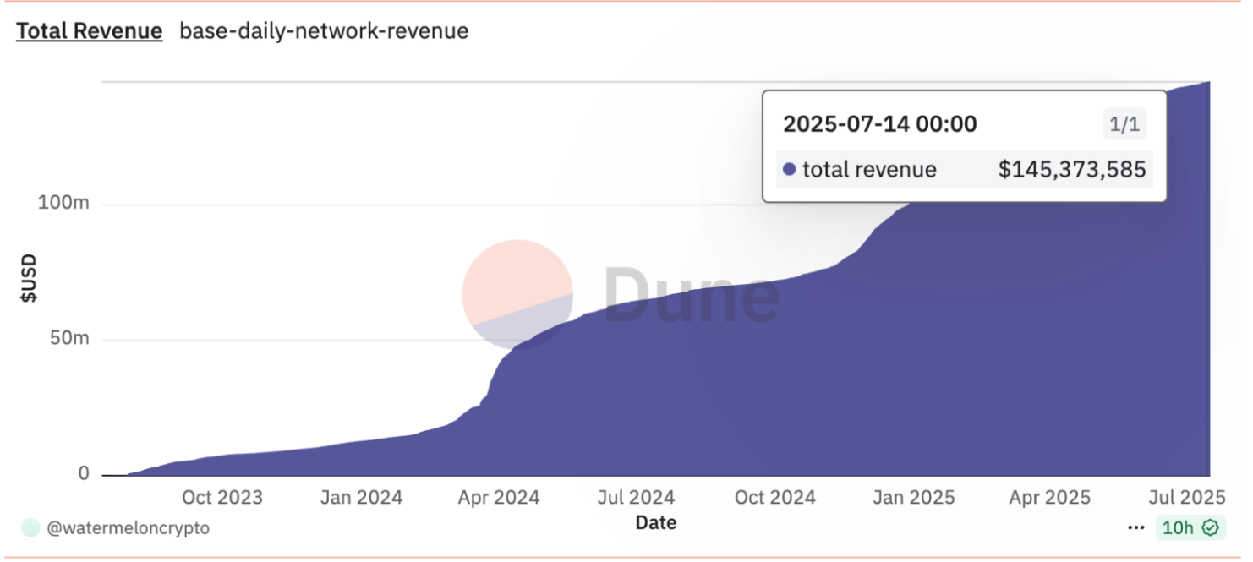Screen dimensions: 1253x562
Task: Click the Jul 2024 axis label
Action: tap(636, 497)
